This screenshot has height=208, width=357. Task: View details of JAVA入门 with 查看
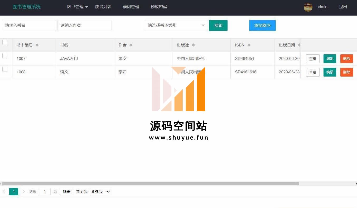pos(313,59)
